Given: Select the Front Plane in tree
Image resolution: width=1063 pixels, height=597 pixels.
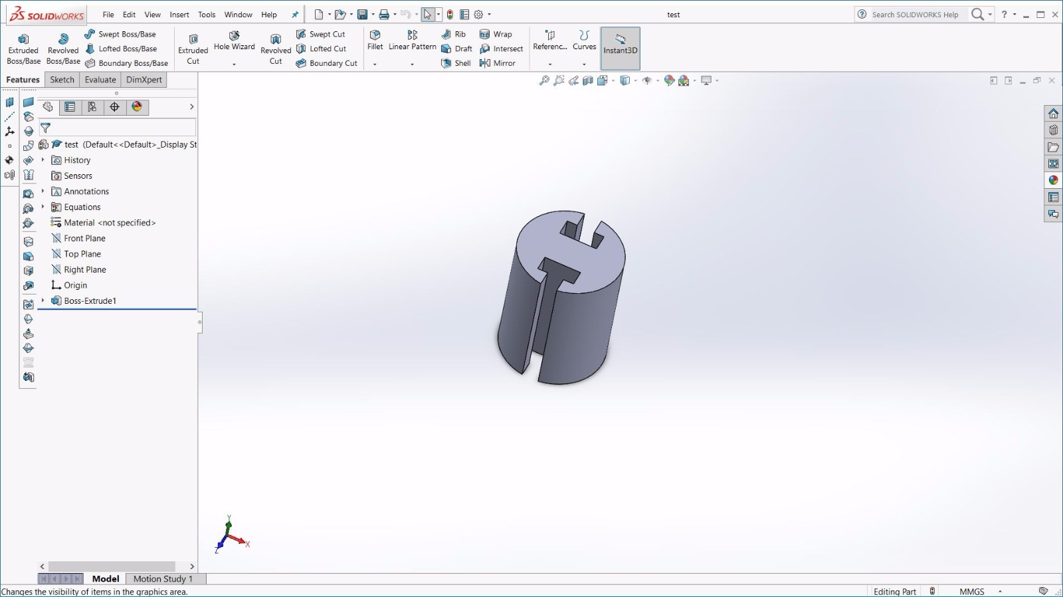Looking at the screenshot, I should [x=78, y=238].
